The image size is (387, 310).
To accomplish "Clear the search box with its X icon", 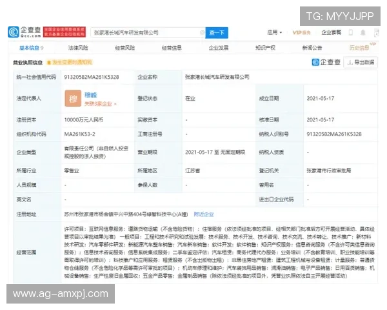I will (202, 32).
